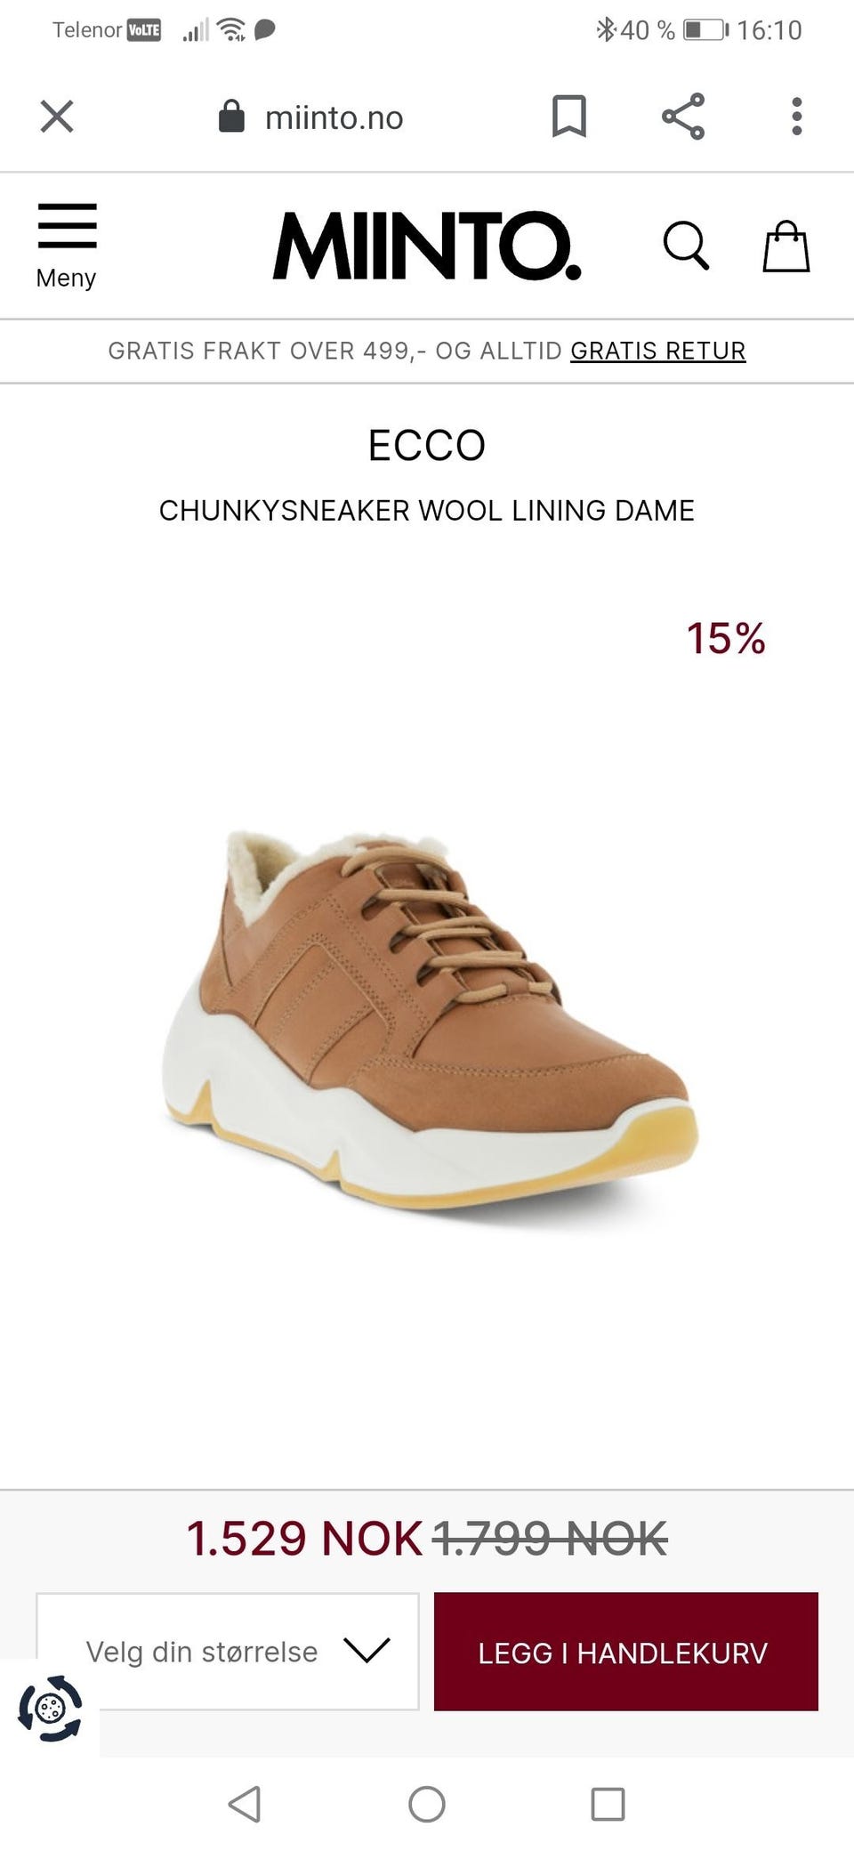Screen dimensions: 854x1851
Task: Tap the Android back triangle button
Action: pos(245,1804)
